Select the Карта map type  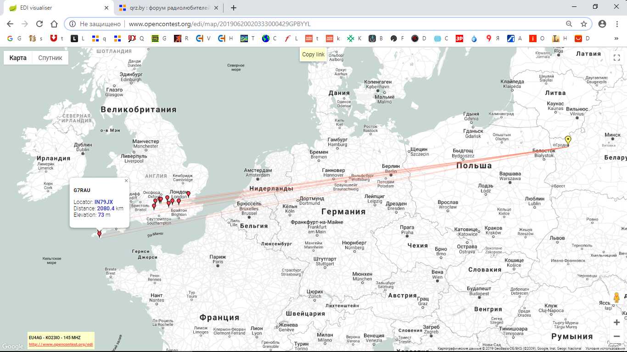tap(18, 58)
